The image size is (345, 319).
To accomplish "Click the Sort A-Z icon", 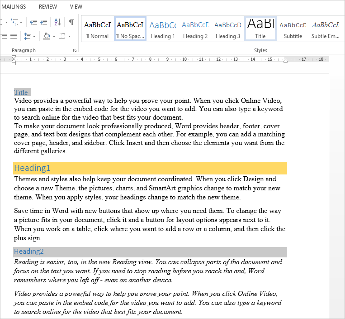I will tap(57, 22).
